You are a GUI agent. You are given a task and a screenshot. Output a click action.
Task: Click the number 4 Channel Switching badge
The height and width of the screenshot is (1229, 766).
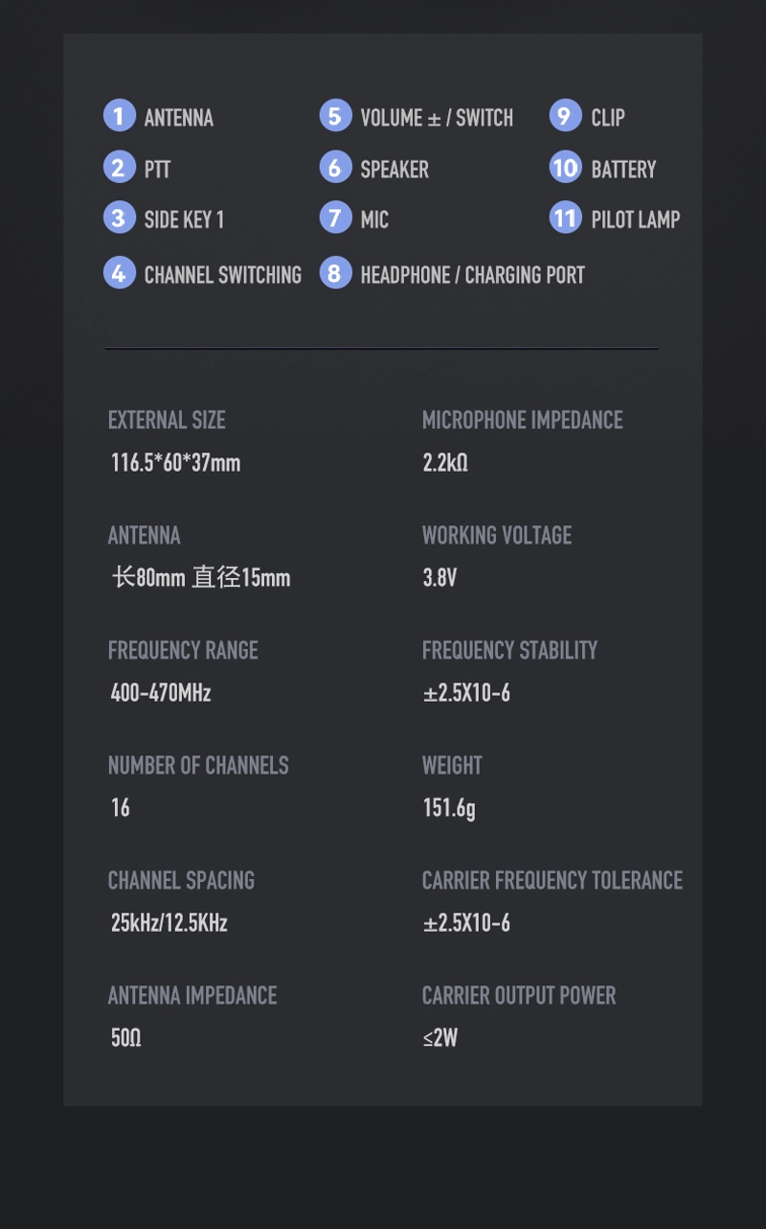point(119,273)
